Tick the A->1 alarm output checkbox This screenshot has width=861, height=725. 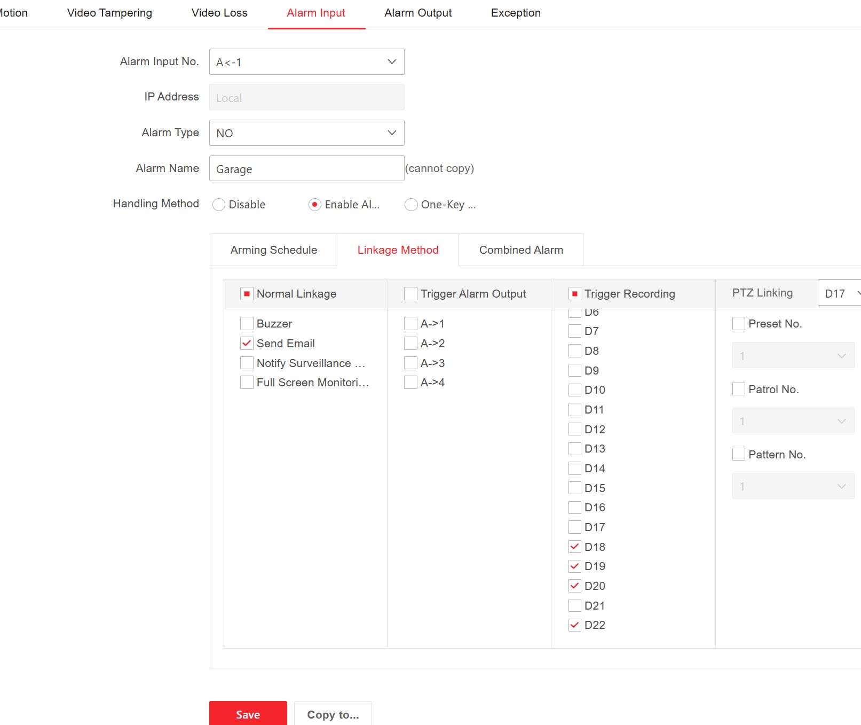click(x=410, y=324)
